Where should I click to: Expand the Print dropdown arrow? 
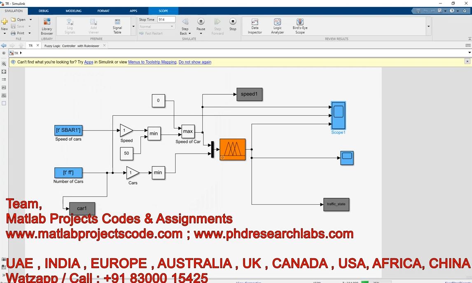point(30,33)
